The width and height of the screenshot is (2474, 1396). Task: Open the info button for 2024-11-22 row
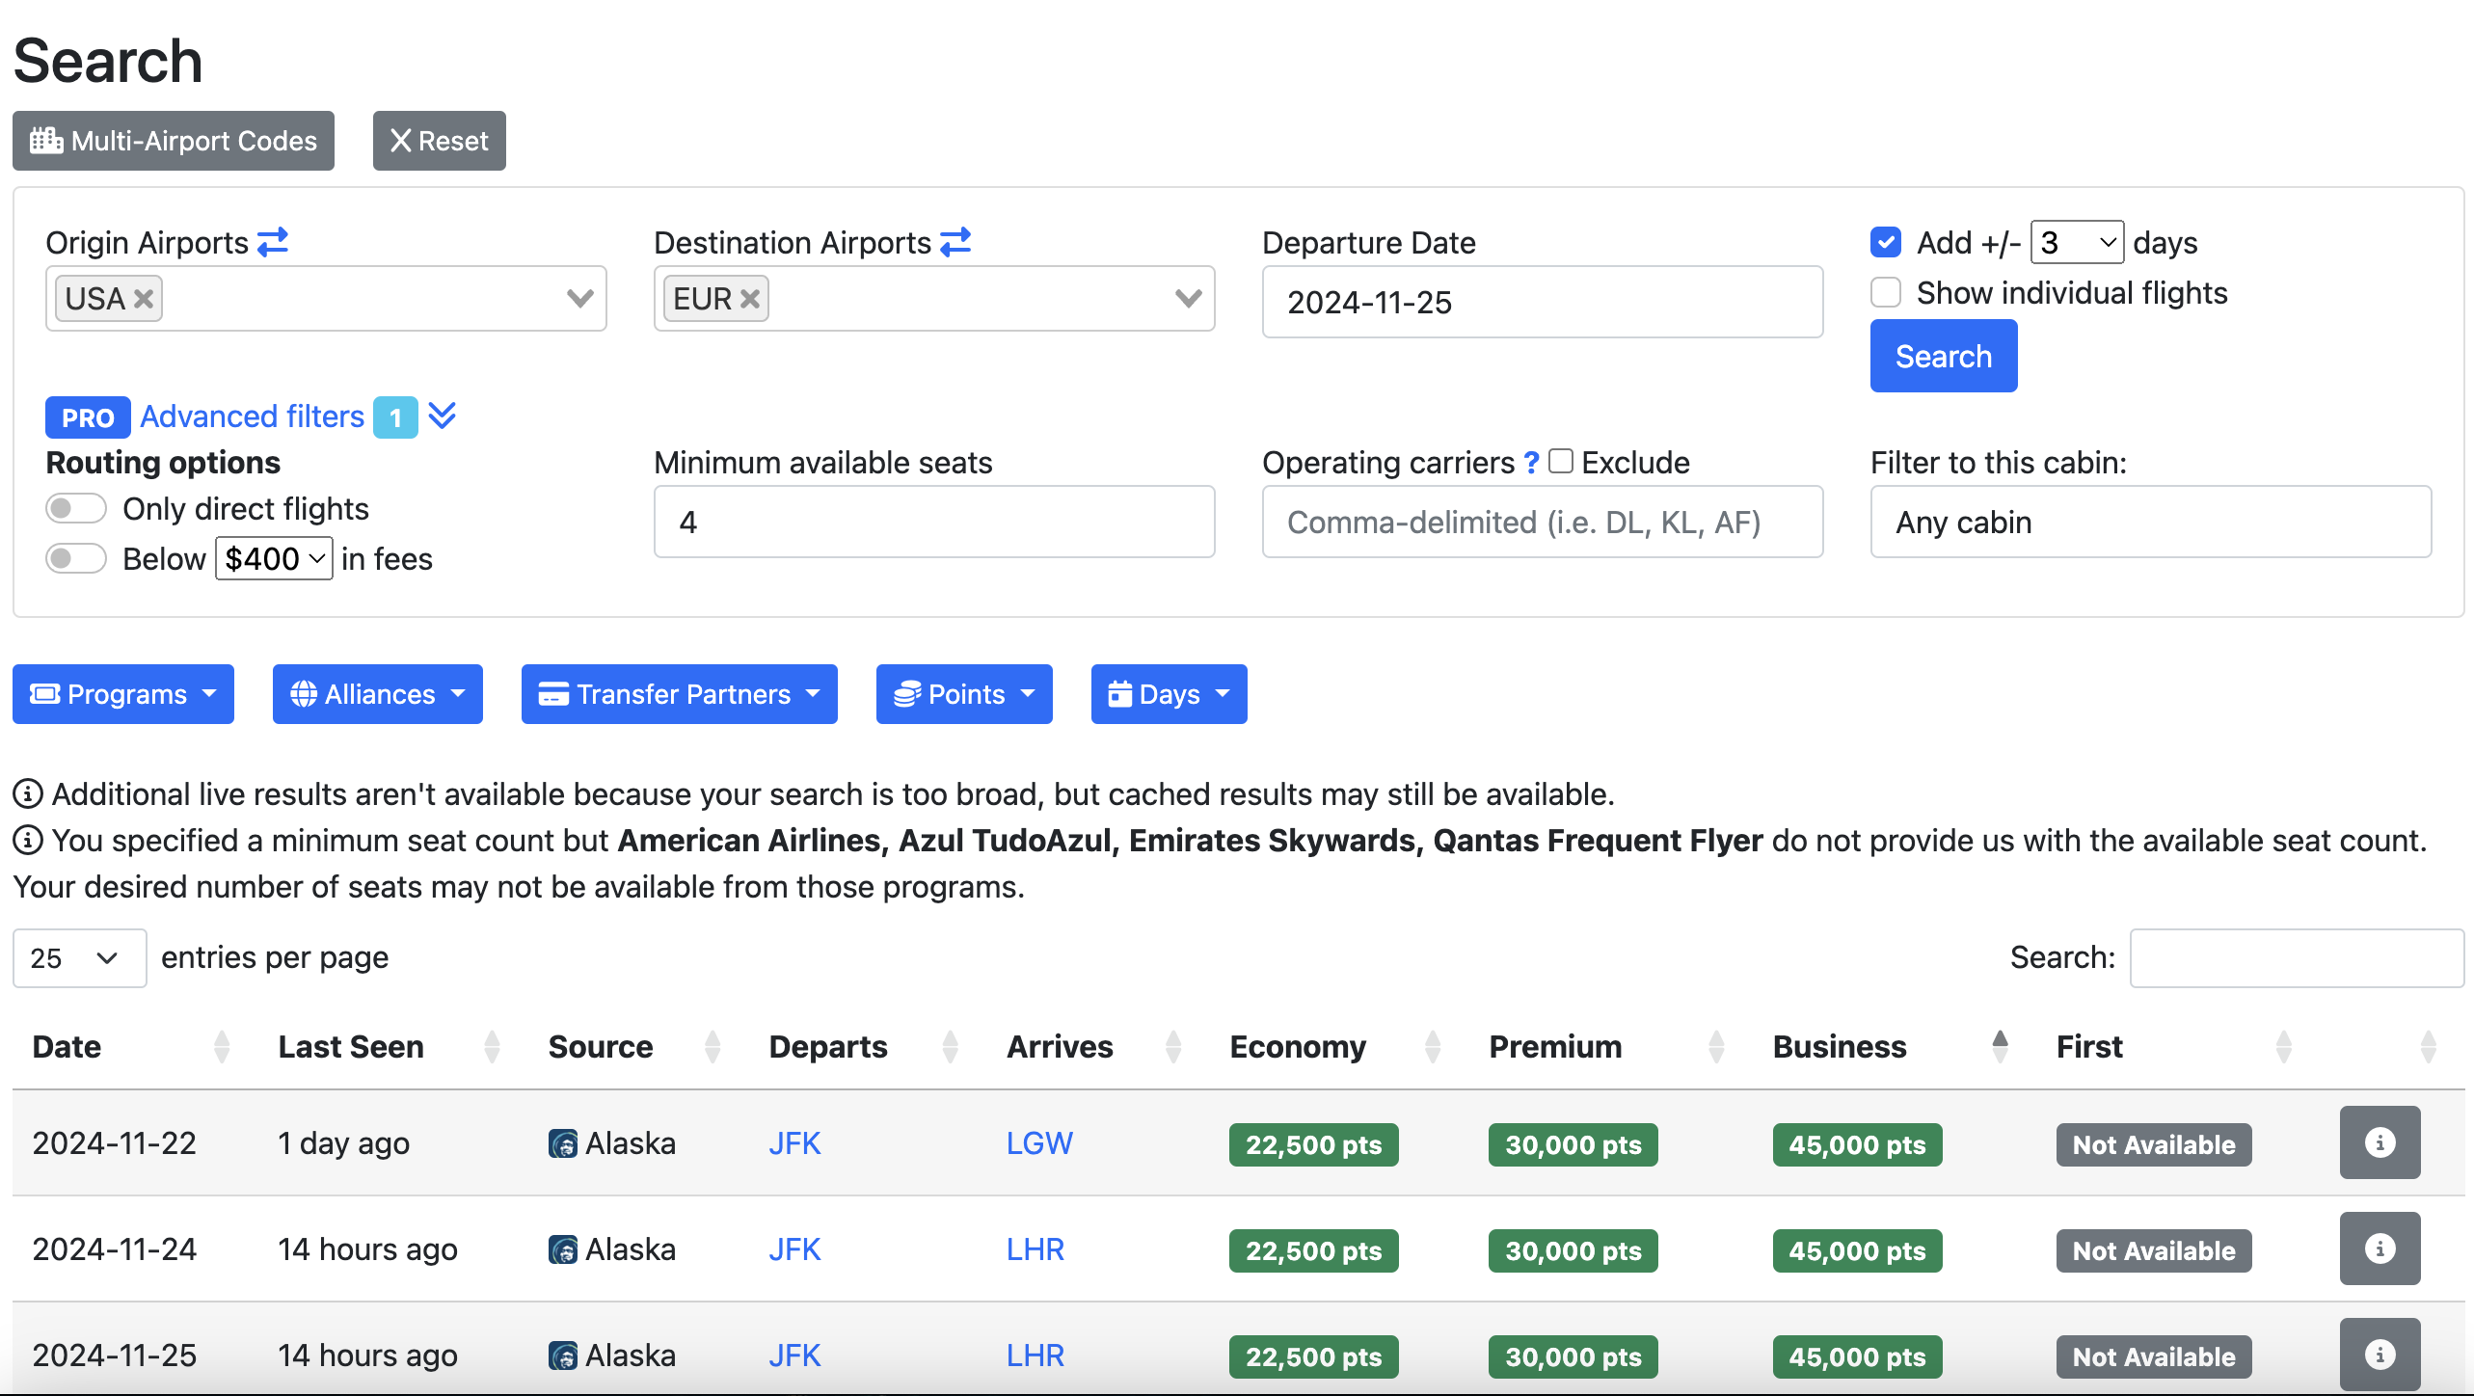(2380, 1142)
